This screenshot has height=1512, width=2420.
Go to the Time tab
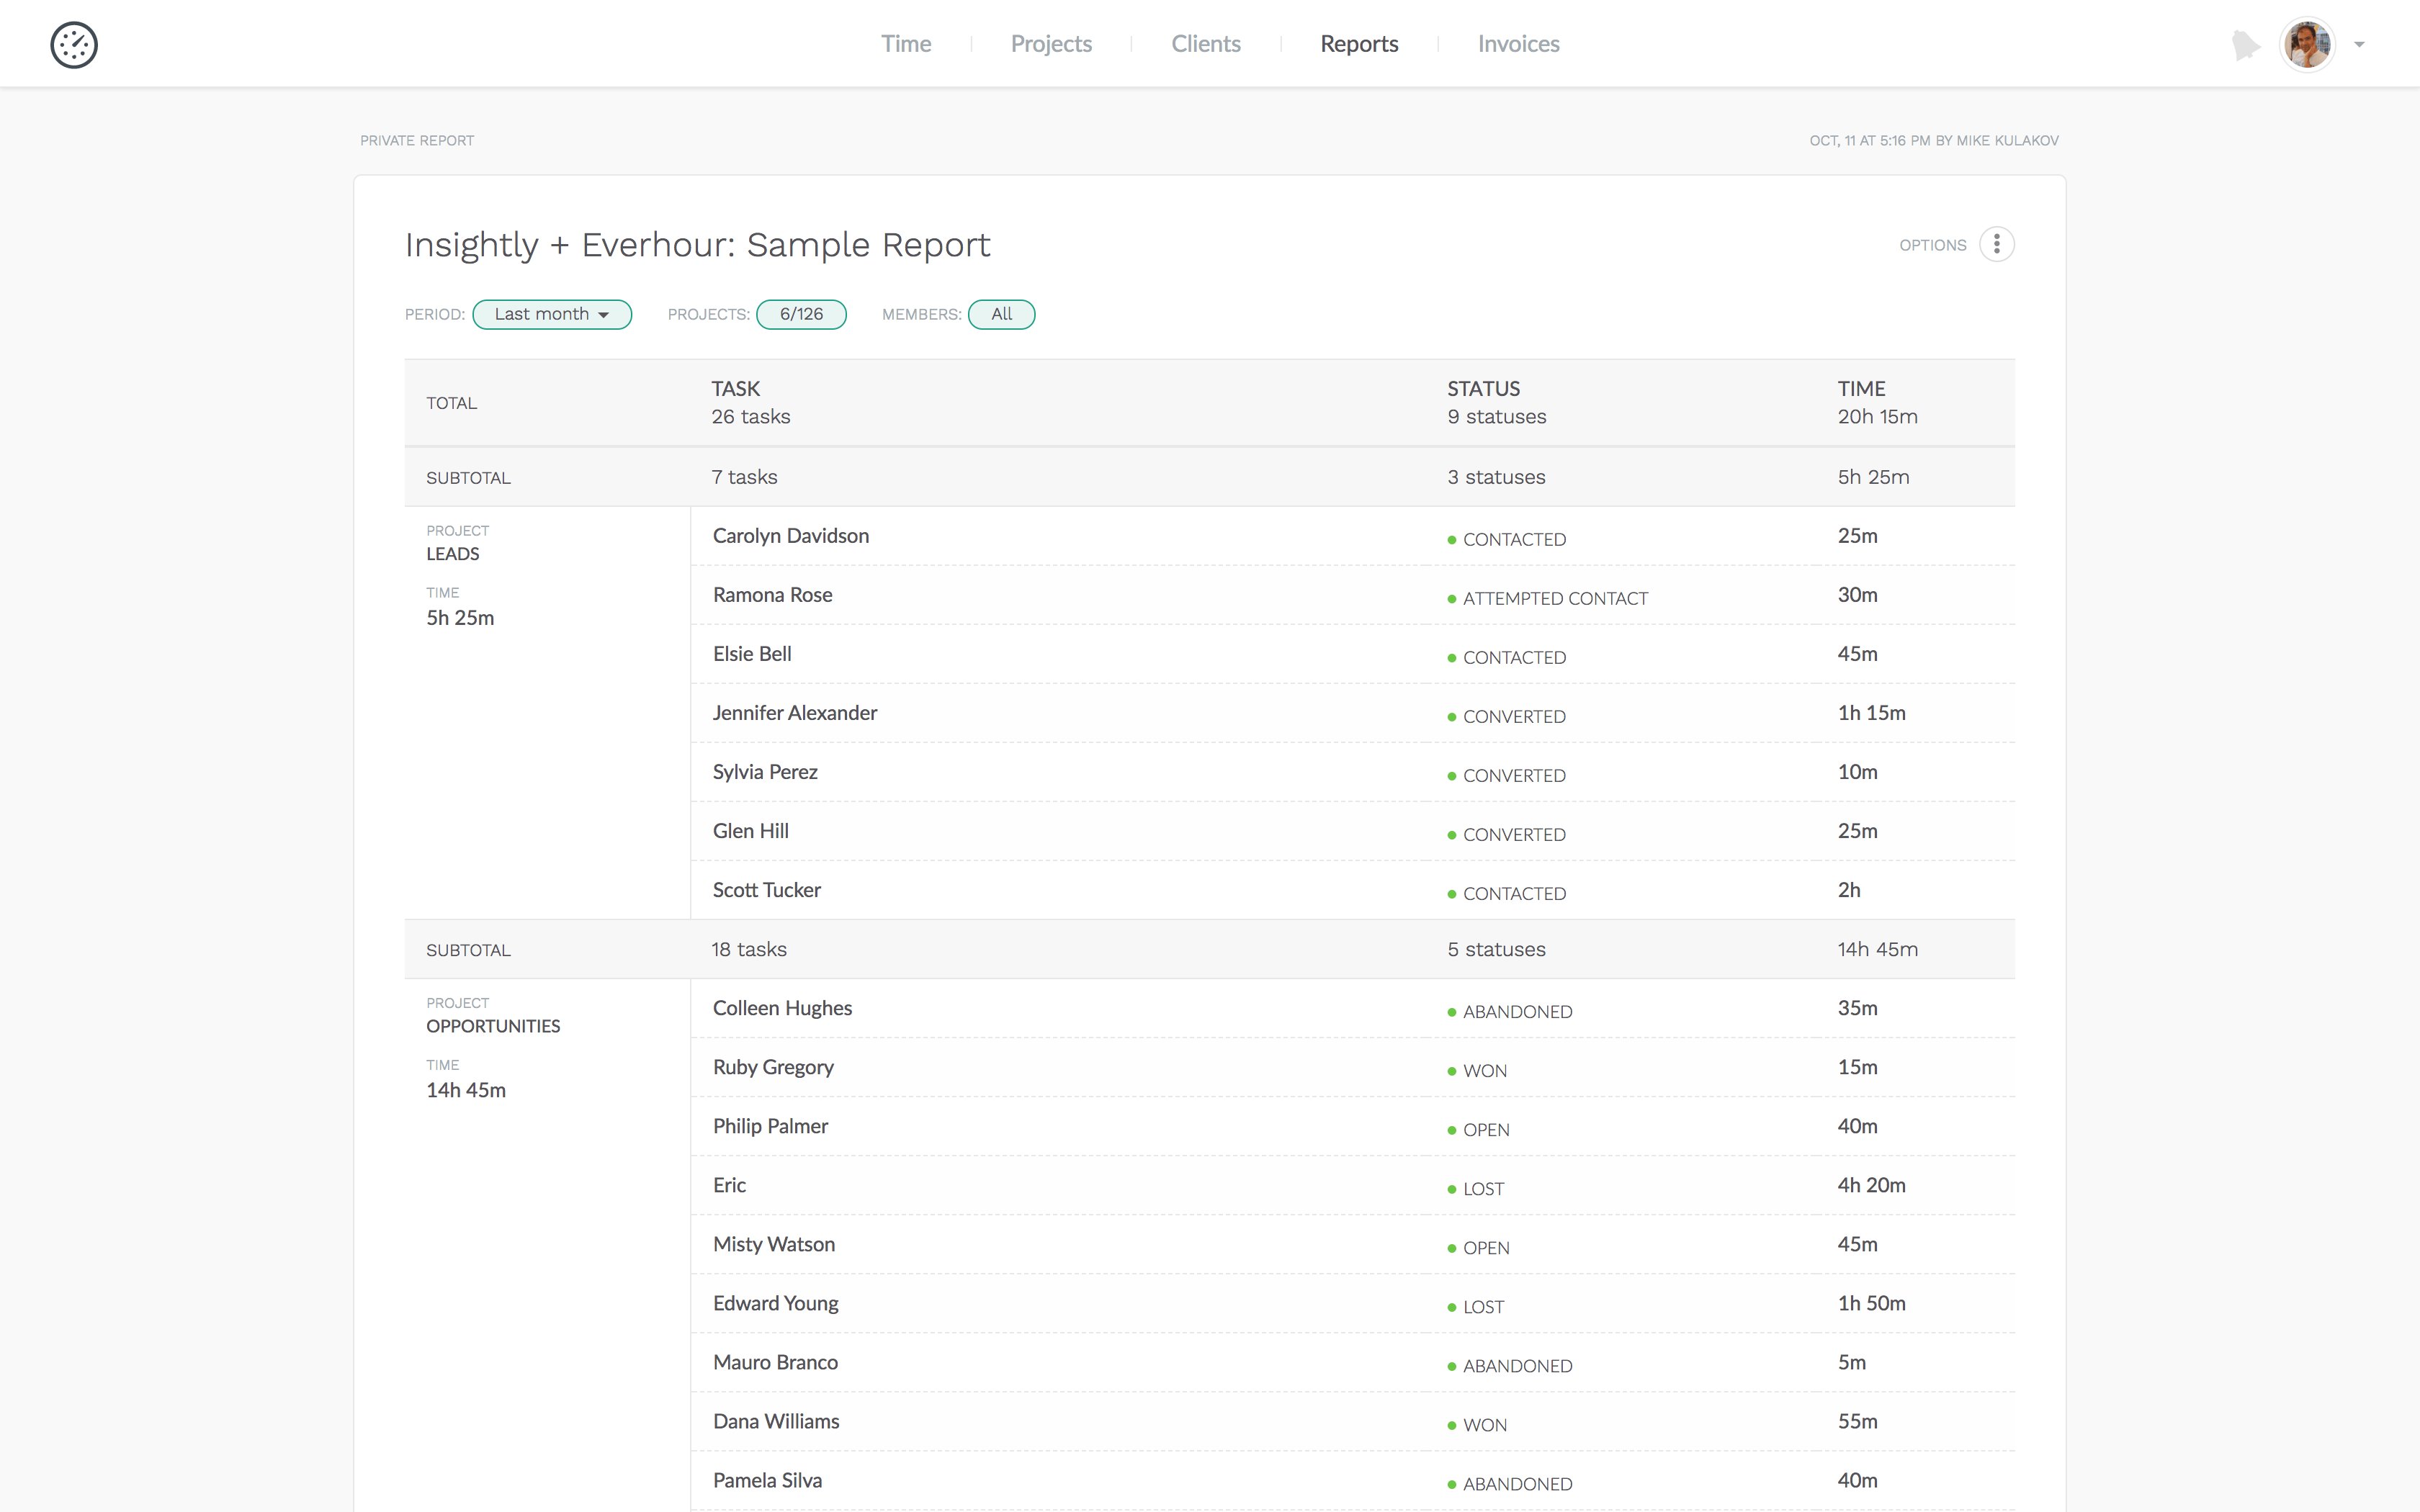(906, 44)
